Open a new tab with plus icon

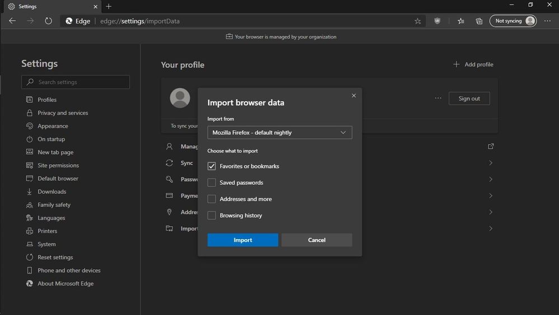[109, 6]
